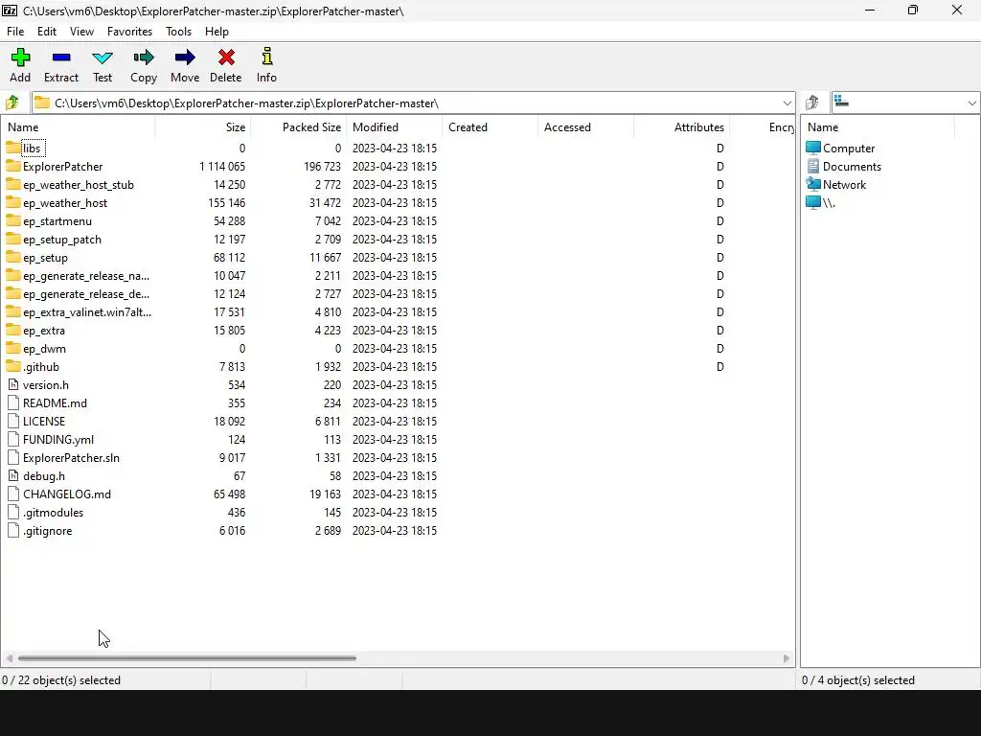Screen dimensions: 981x736
Task: Select the ep_extra folder row
Action: tap(398, 330)
